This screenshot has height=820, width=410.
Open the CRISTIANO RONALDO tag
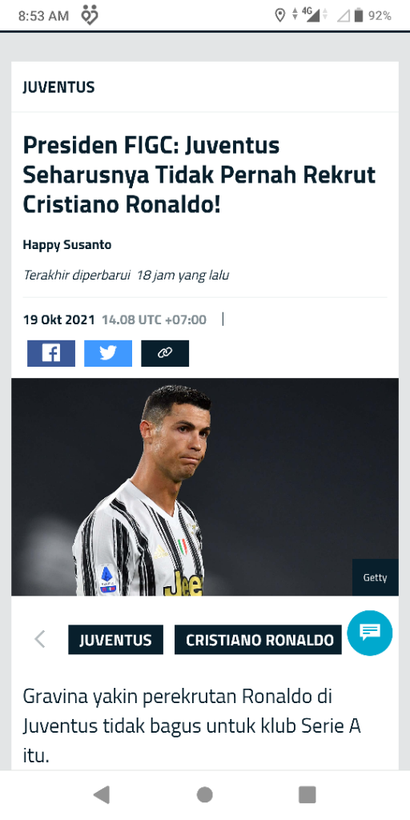click(259, 640)
